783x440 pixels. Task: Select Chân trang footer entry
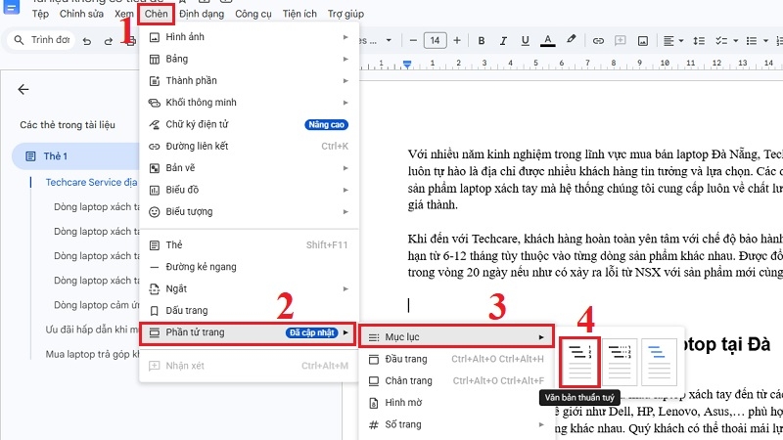pos(456,381)
